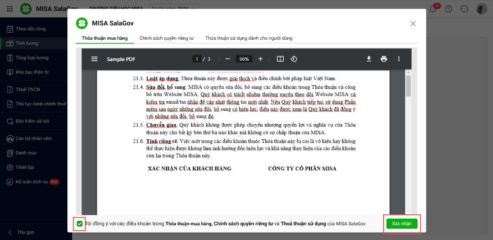Image resolution: width=493 pixels, height=240 pixels.
Task: Zoom out the PDF with minus icon
Action: point(228,59)
